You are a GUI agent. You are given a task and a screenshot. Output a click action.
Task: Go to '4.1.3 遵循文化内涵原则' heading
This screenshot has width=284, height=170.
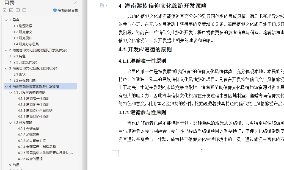pyautogui.click(x=35, y=110)
